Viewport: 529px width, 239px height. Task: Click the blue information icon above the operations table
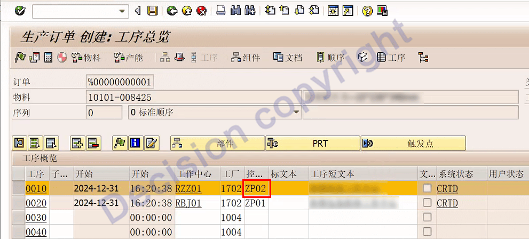click(x=136, y=143)
